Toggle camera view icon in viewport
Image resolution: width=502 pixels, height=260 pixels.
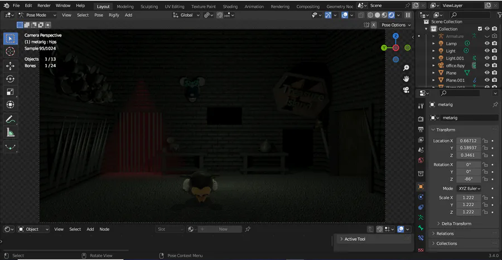coord(406,90)
